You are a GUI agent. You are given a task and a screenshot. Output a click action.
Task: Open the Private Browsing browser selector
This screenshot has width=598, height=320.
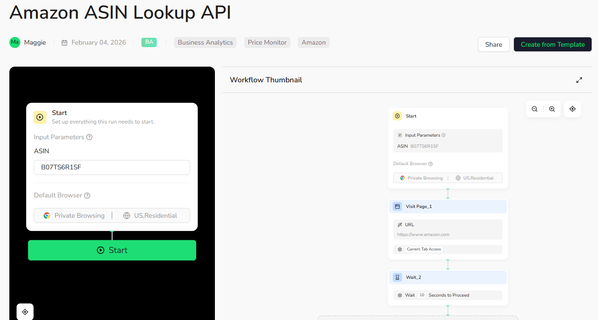[74, 216]
